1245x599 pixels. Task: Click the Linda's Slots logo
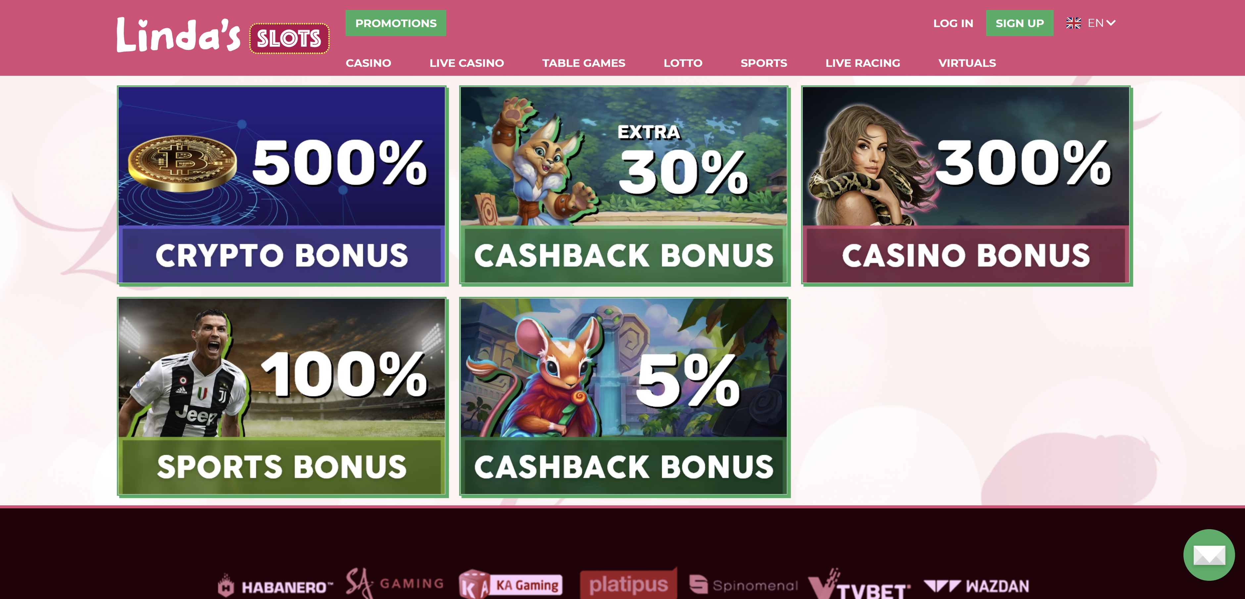(223, 35)
